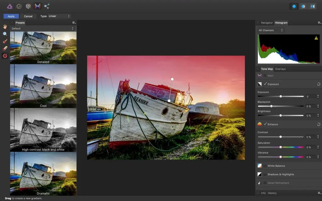
Task: Click the gradient's upper end handle
Action: point(172,79)
